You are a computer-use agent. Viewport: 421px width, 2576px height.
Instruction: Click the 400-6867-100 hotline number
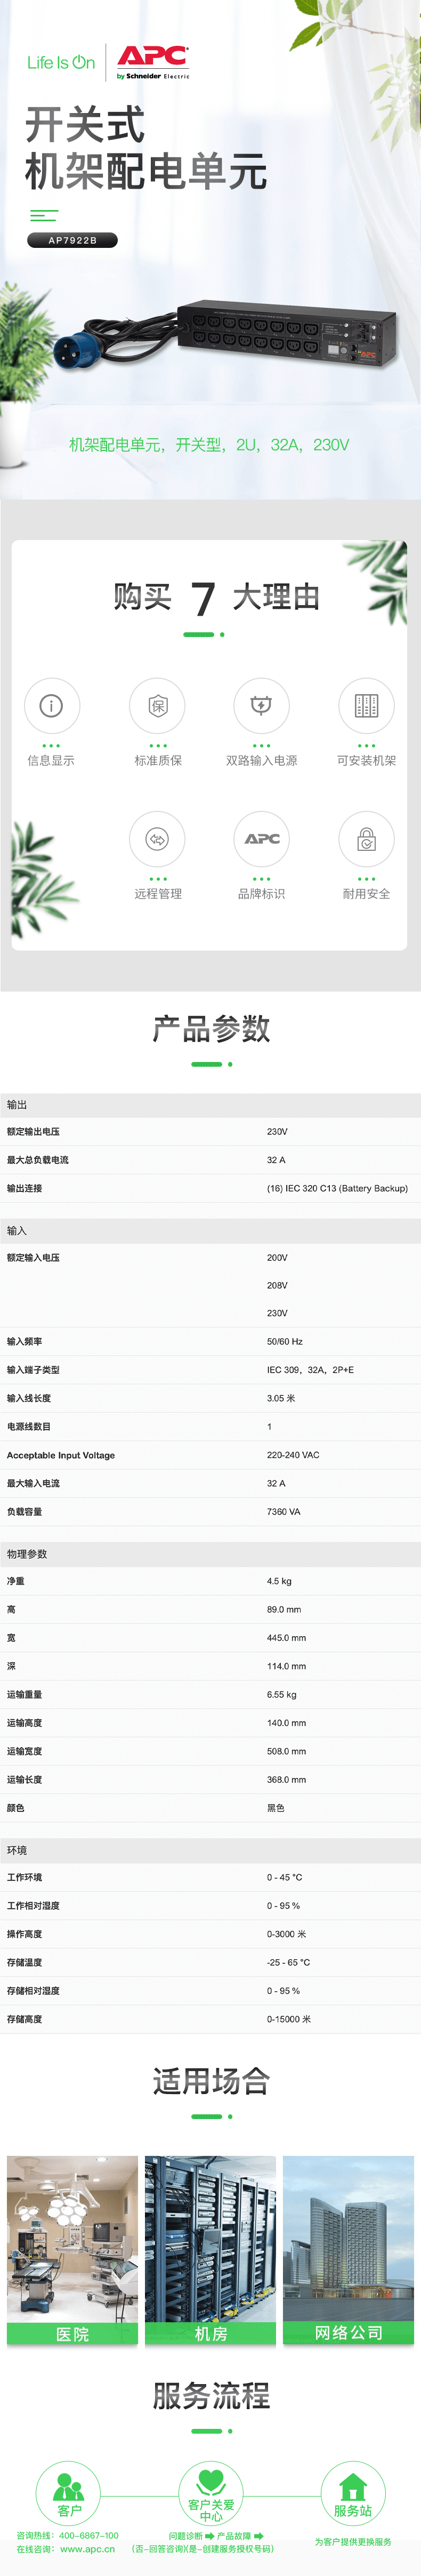[88, 2535]
